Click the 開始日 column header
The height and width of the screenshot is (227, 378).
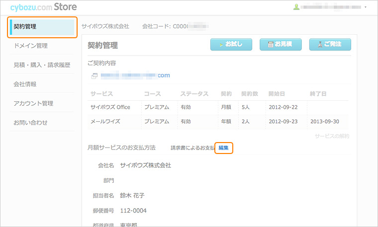pos(277,94)
